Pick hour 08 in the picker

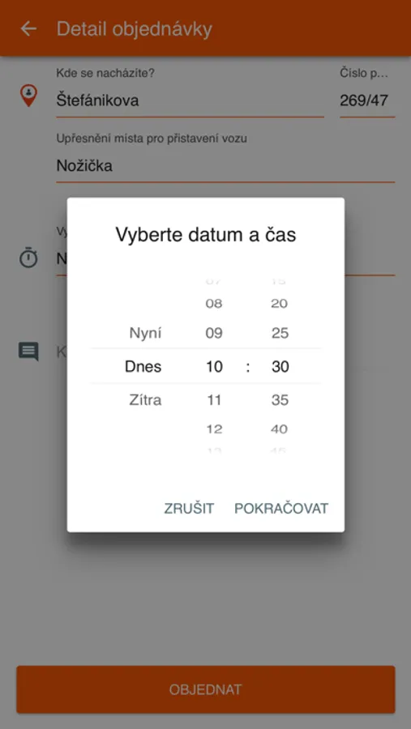214,304
